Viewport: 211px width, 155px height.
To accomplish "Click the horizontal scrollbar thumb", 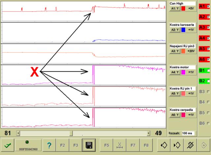I will [x=71, y=133].
